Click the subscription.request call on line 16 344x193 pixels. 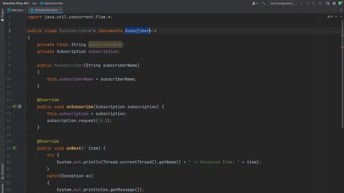click(79, 121)
